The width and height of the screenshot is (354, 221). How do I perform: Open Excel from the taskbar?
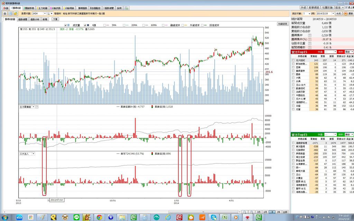coord(225,218)
